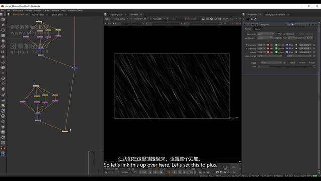The width and height of the screenshot is (321, 181).
Task: Enable Video colorspace checkbox
Action: tap(276, 34)
